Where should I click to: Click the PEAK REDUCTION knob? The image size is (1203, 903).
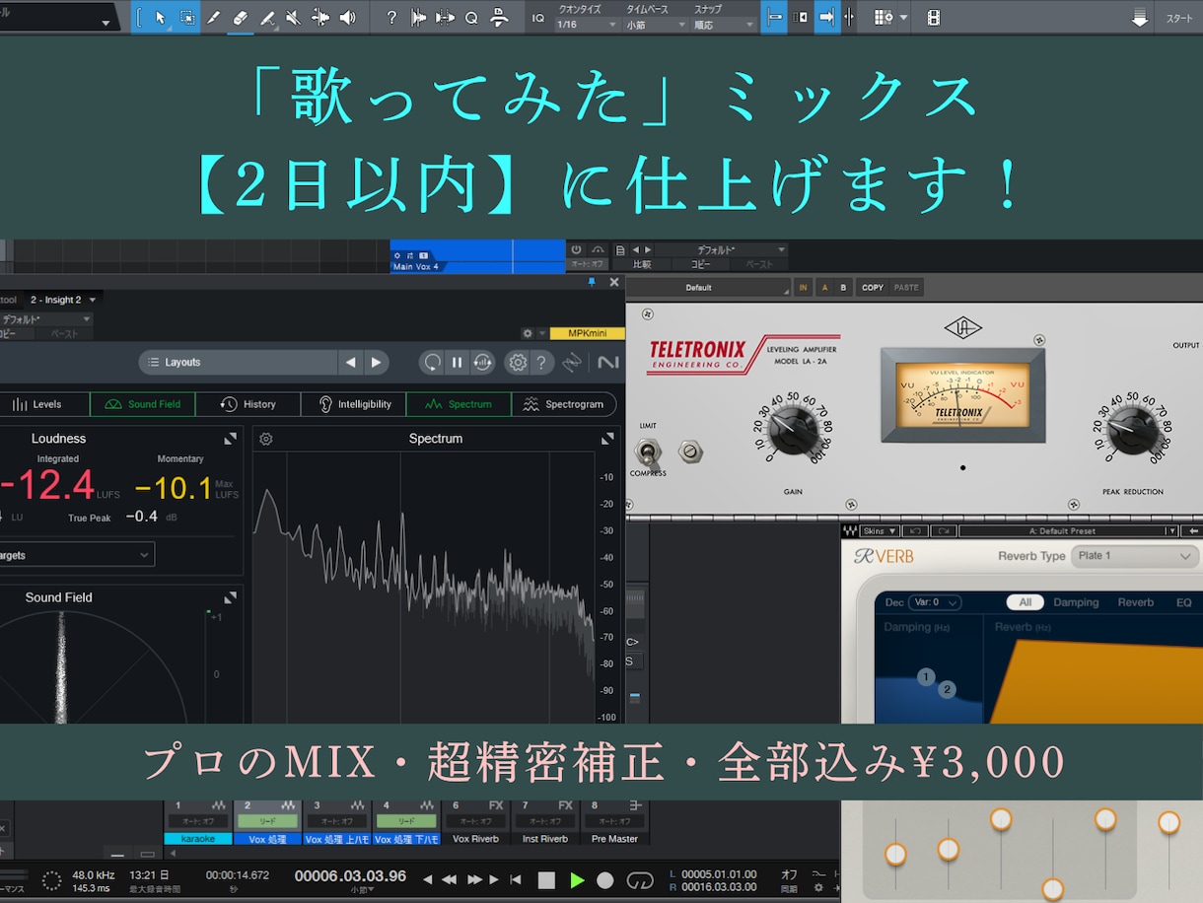click(x=1132, y=431)
